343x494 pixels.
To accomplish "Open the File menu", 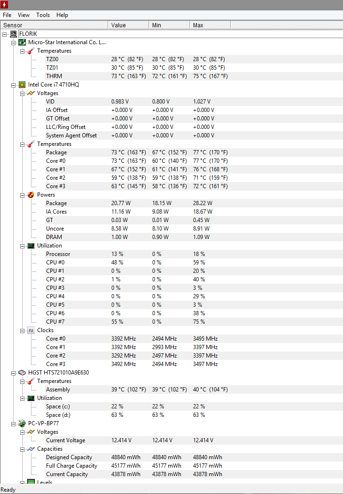I will [x=7, y=15].
